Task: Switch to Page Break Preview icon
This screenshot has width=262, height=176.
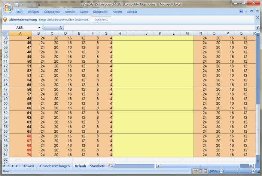Action: click(x=205, y=171)
